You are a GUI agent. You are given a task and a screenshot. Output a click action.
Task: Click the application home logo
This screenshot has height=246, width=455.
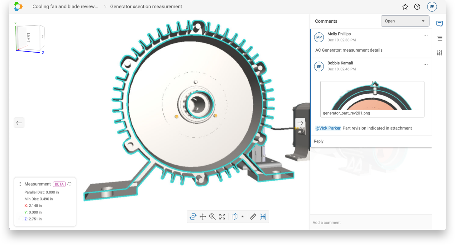(18, 7)
